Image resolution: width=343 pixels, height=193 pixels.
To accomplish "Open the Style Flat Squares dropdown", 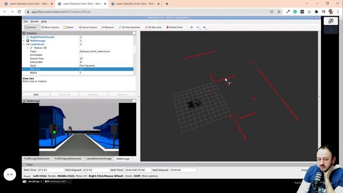I will pyautogui.click(x=106, y=65).
